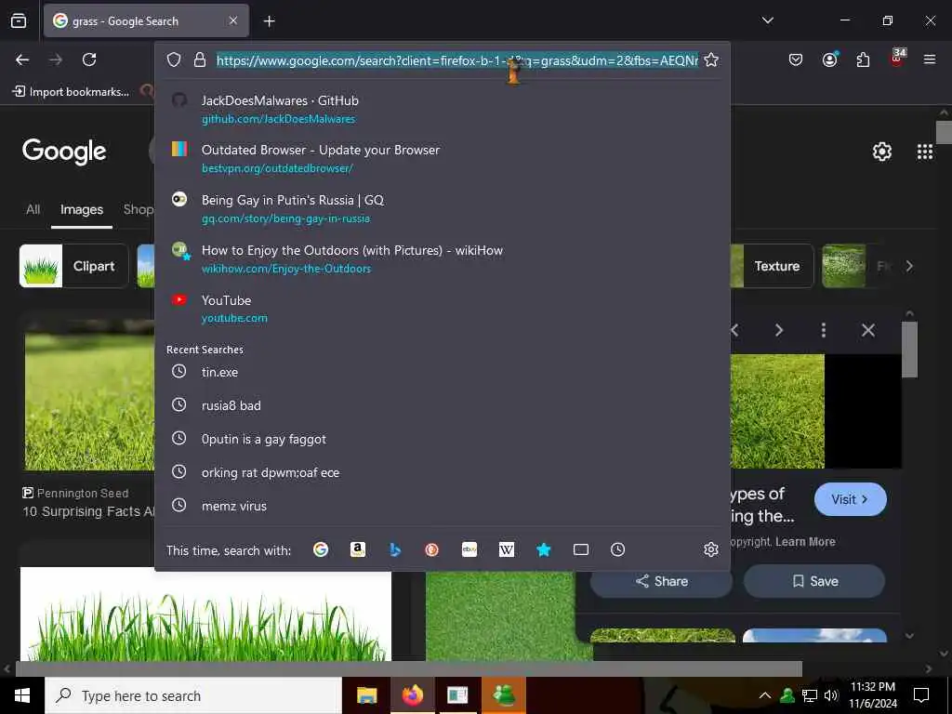Close the image preview panel

coord(868,330)
